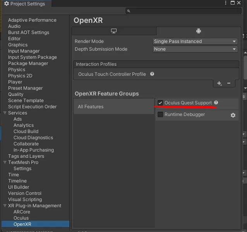
Task: Open the Render Mode dropdown
Action: (x=195, y=41)
